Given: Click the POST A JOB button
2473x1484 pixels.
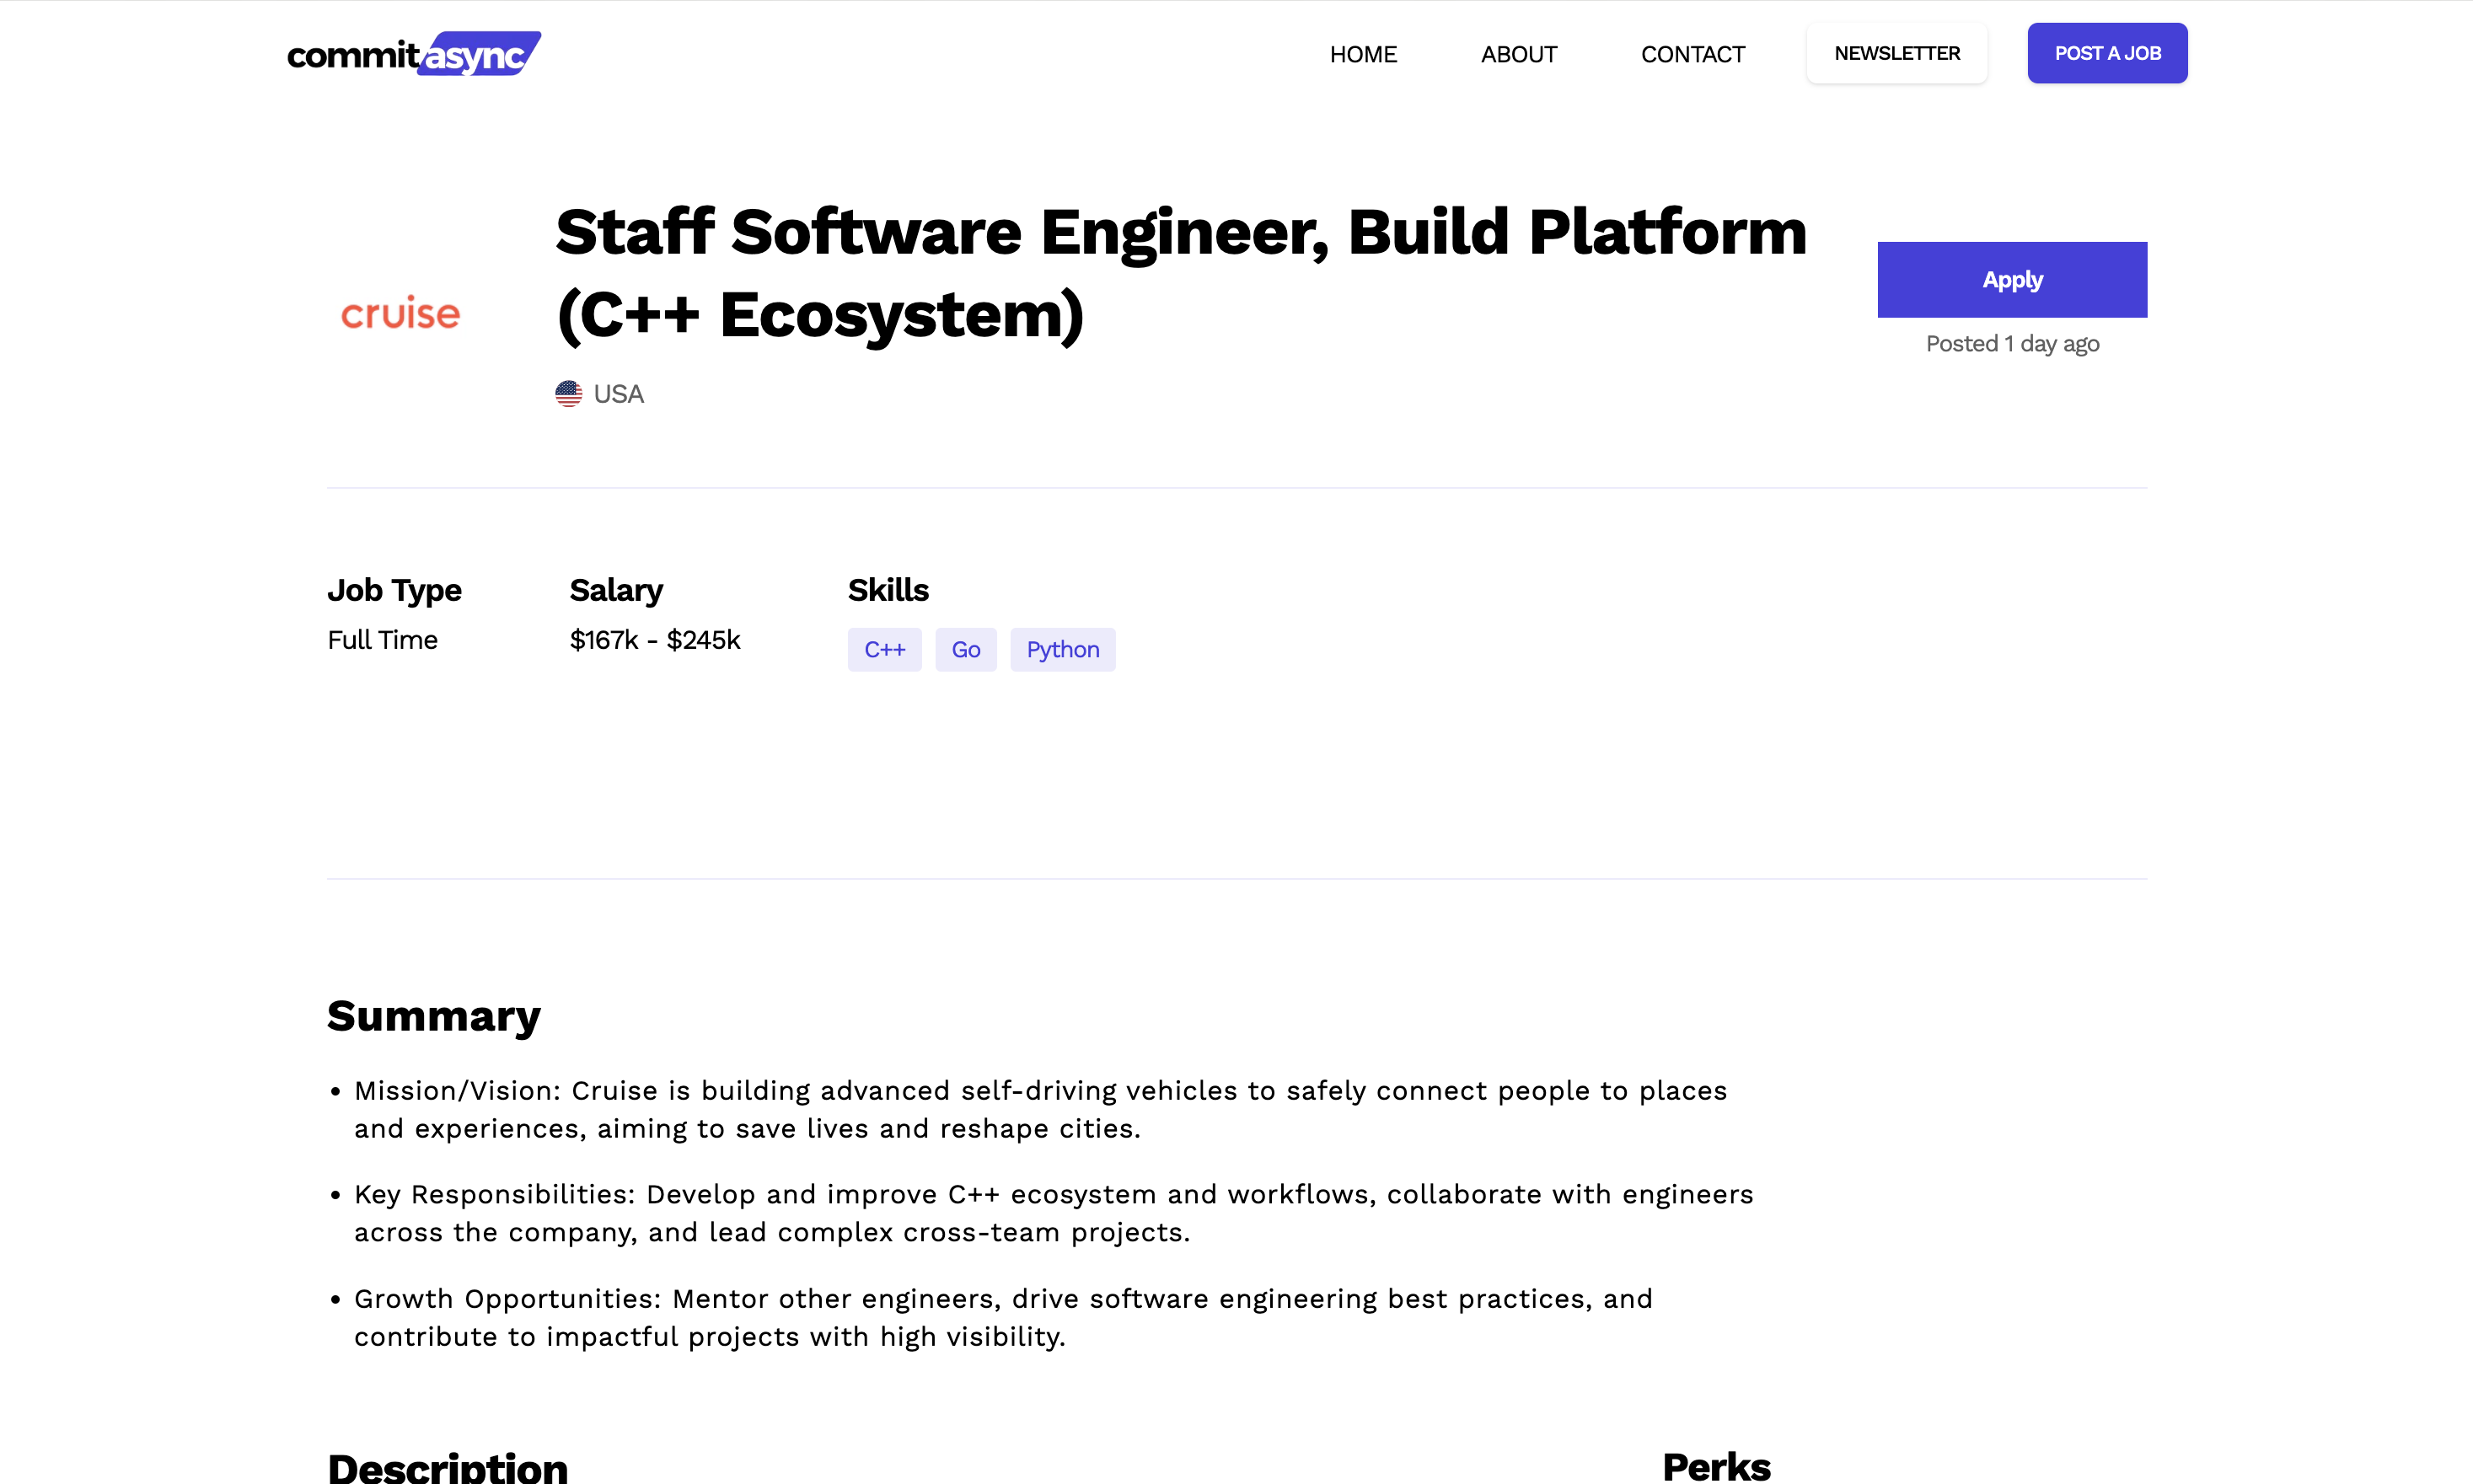Looking at the screenshot, I should [2107, 53].
